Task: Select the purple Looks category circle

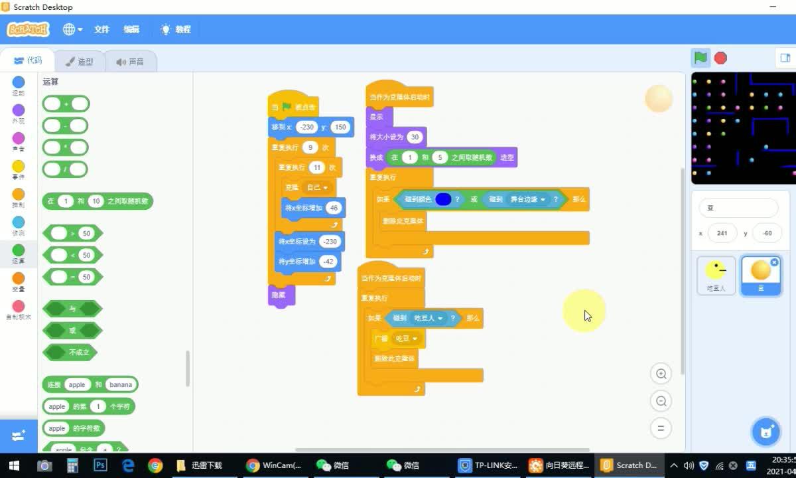Action: 19,110
